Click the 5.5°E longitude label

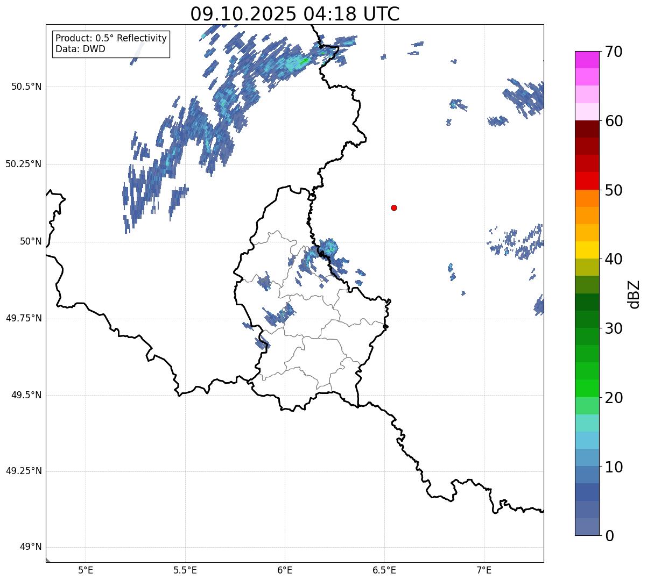pos(185,570)
